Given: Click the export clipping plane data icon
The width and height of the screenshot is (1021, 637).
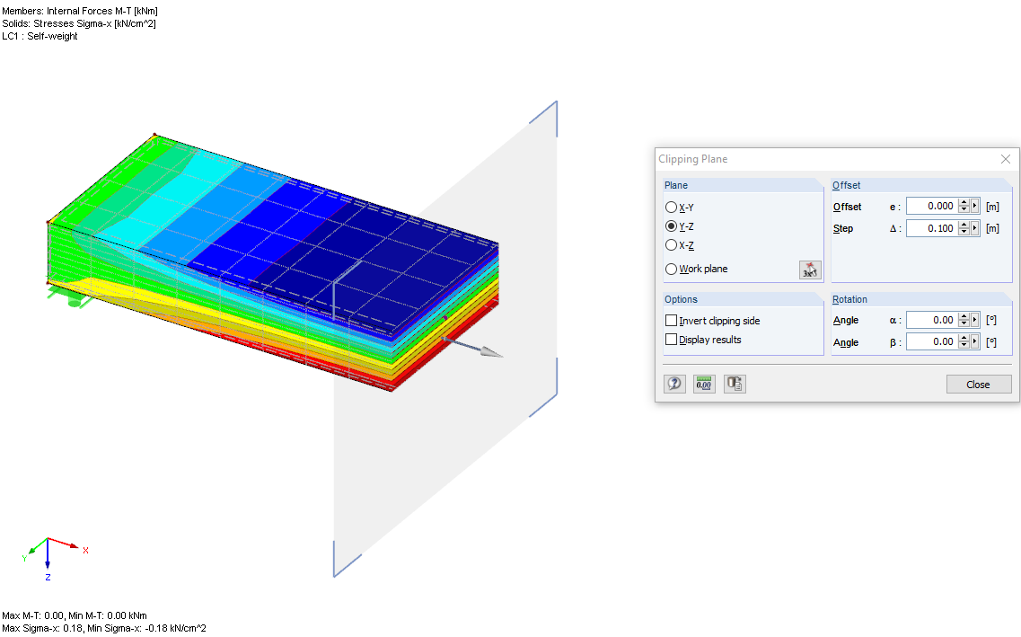Looking at the screenshot, I should [x=735, y=384].
